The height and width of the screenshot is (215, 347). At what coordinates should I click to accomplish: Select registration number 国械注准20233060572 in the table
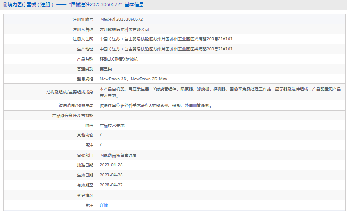point(121,19)
